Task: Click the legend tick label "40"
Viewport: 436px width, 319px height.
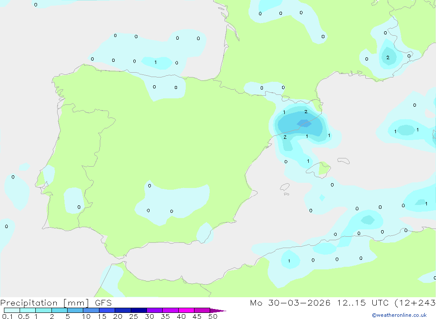Action: click(x=181, y=316)
